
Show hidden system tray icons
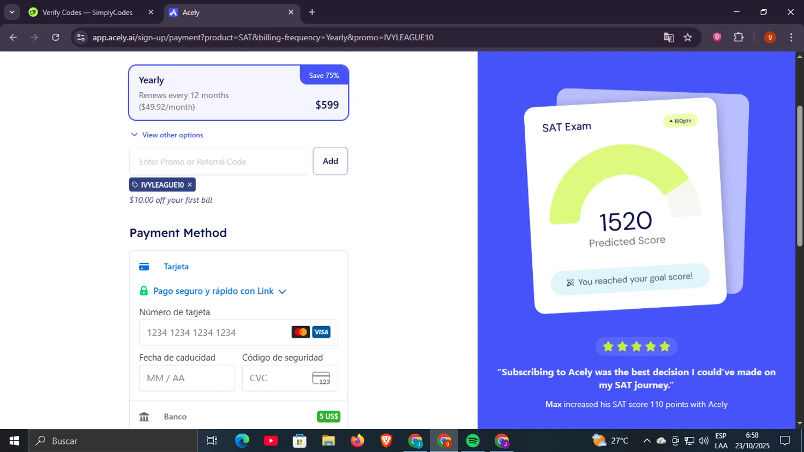[x=647, y=441]
